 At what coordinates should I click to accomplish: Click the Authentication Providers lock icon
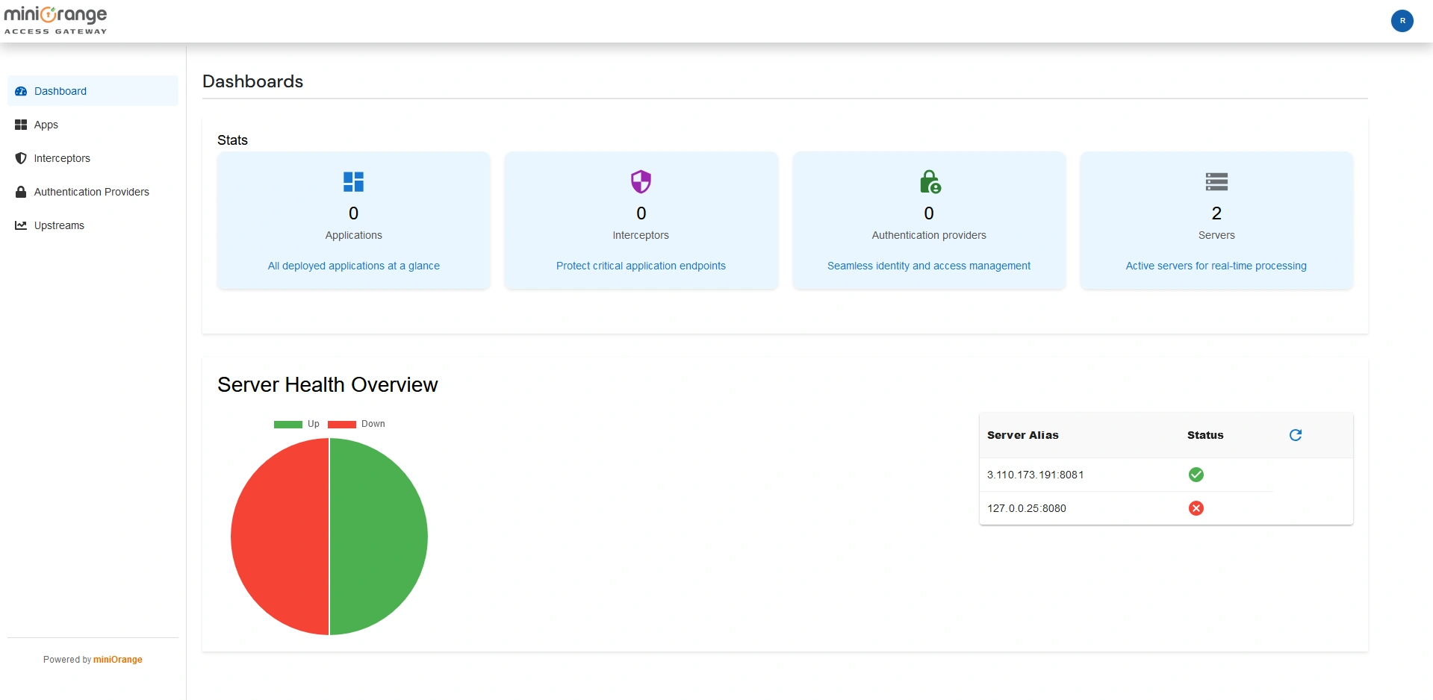point(21,192)
